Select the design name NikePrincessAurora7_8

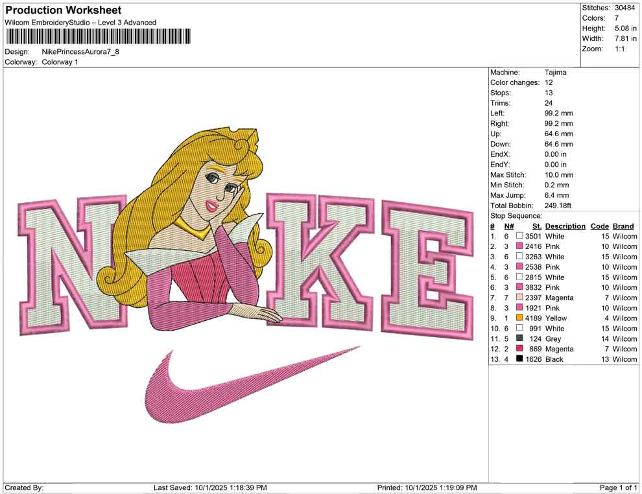coord(80,52)
